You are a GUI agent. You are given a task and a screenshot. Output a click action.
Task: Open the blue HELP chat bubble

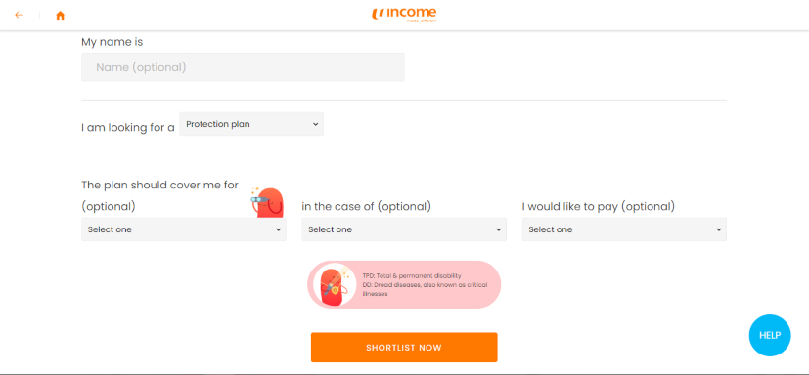tap(770, 335)
